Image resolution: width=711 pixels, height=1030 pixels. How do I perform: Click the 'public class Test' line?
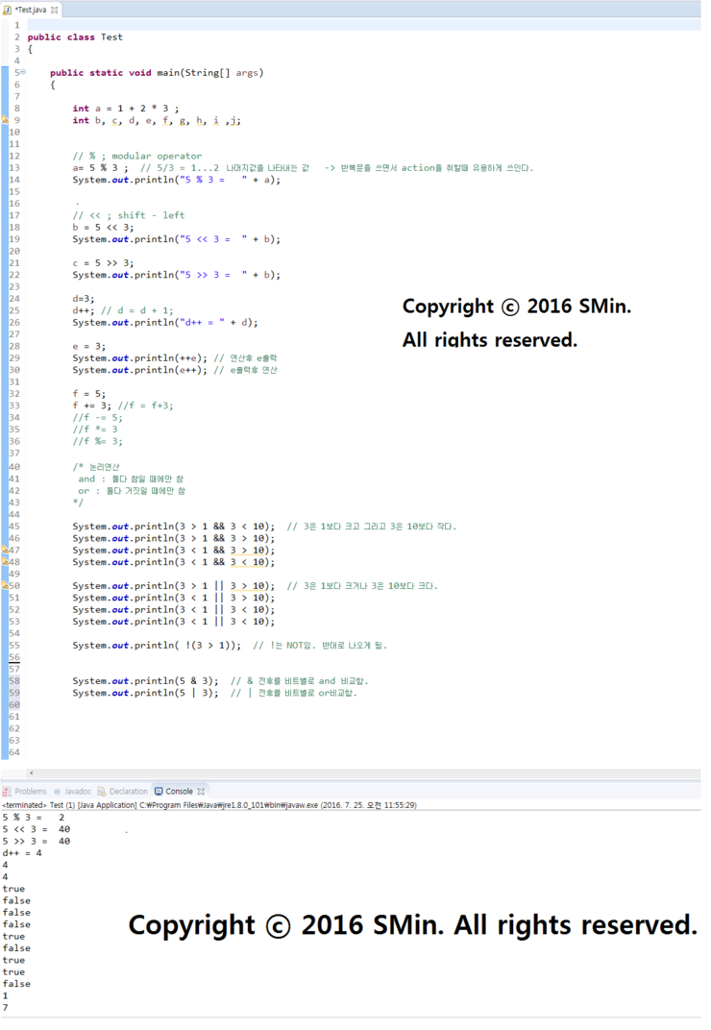(x=75, y=37)
